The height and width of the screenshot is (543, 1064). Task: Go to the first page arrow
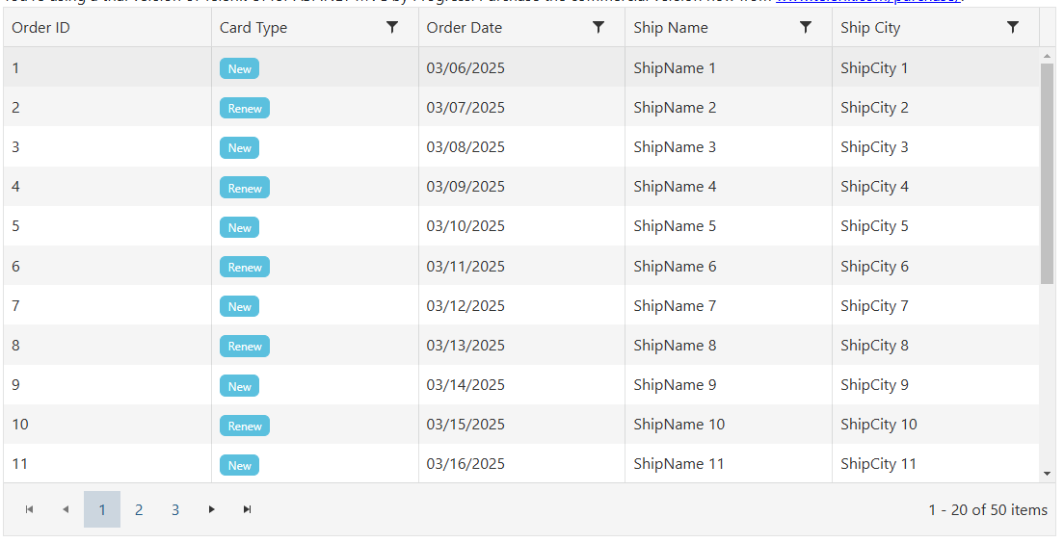(29, 509)
